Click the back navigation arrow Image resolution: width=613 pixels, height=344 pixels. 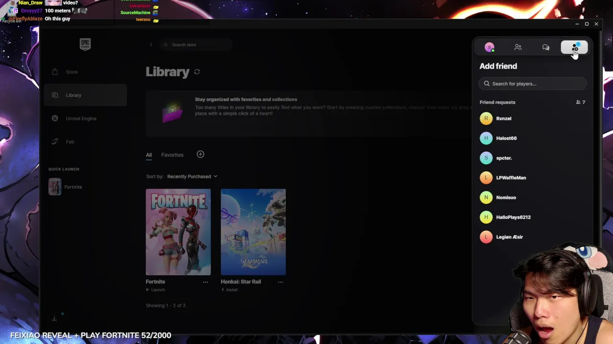click(x=151, y=44)
